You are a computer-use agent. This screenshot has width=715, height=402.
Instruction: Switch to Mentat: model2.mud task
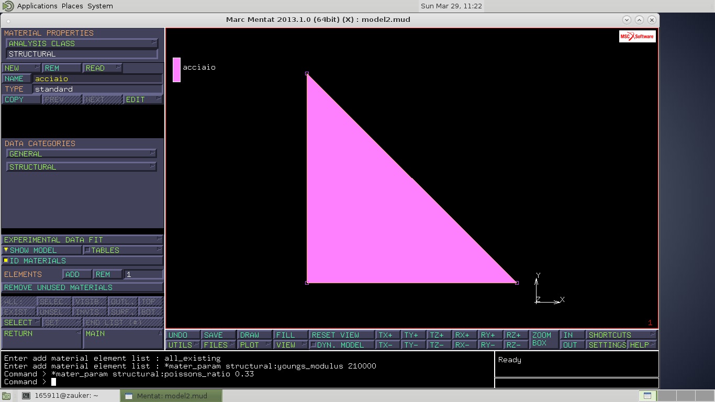pyautogui.click(x=171, y=396)
